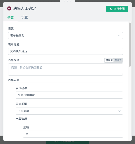
Task: Click the drag handle dots above the panel
Action: click(68, 1)
